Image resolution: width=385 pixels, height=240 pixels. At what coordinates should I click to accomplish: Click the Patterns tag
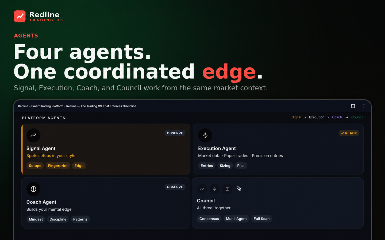tap(80, 219)
